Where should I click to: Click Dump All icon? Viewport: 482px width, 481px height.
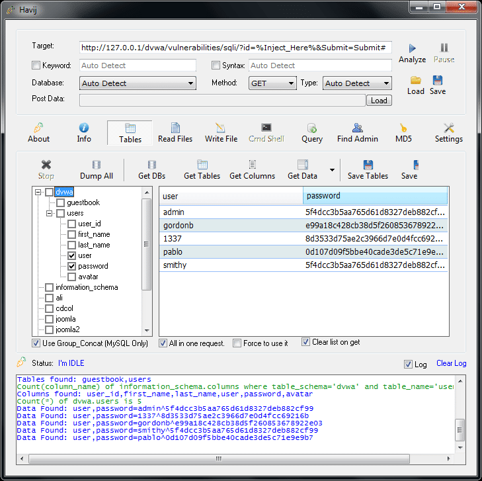(x=97, y=165)
